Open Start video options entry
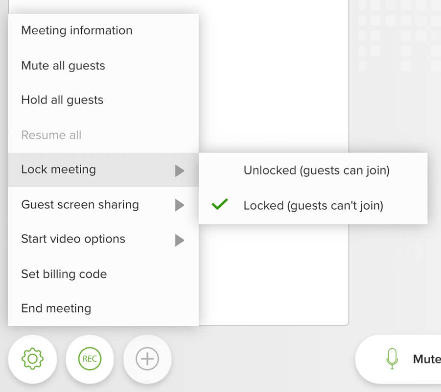The image size is (441, 392). pyautogui.click(x=103, y=239)
